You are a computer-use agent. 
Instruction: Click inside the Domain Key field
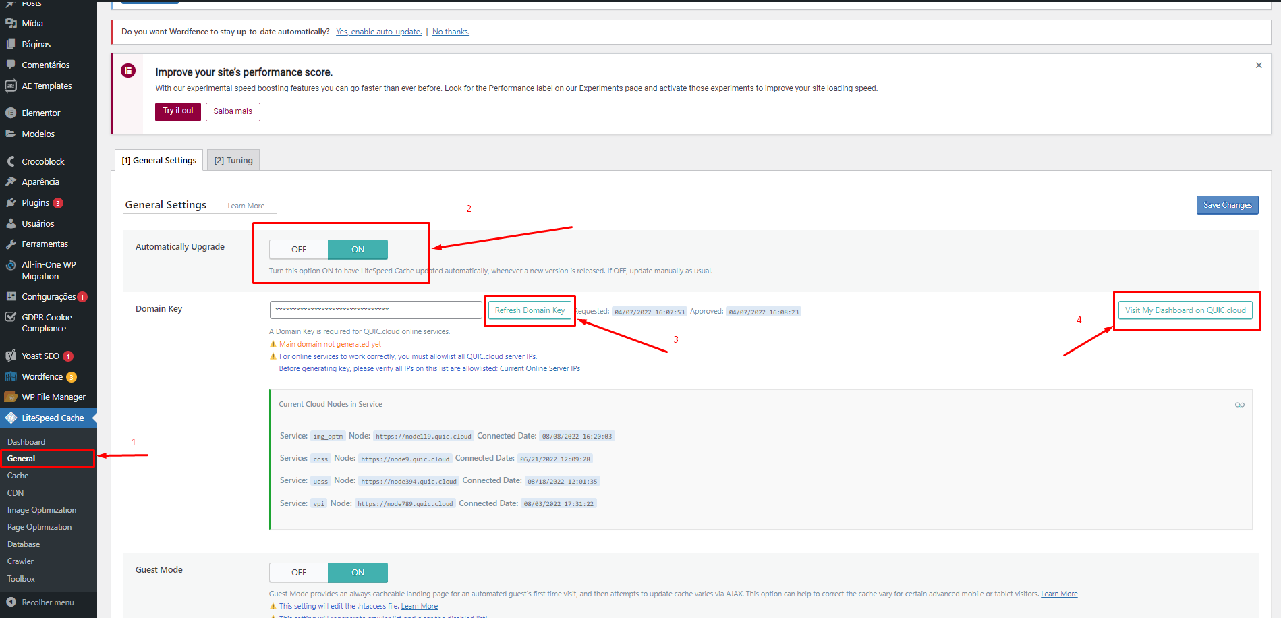tap(376, 310)
